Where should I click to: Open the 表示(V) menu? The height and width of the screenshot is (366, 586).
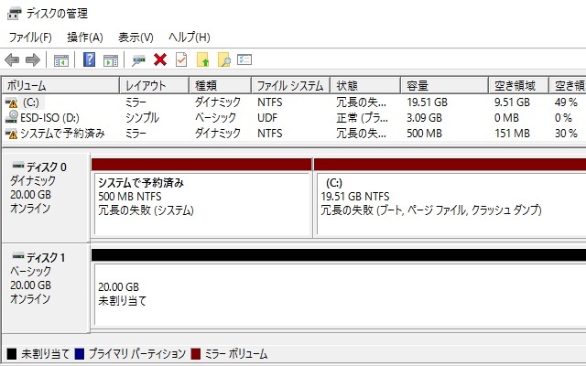click(136, 38)
